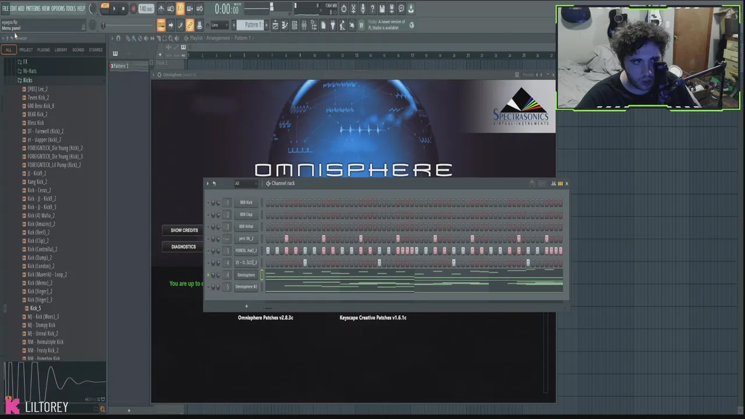
Task: Click the 808 Clap channel button
Action: (246, 215)
